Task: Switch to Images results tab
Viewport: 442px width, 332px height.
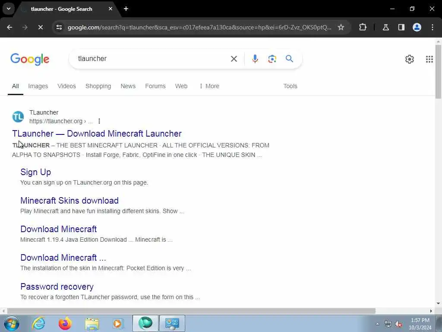Action: [x=38, y=86]
